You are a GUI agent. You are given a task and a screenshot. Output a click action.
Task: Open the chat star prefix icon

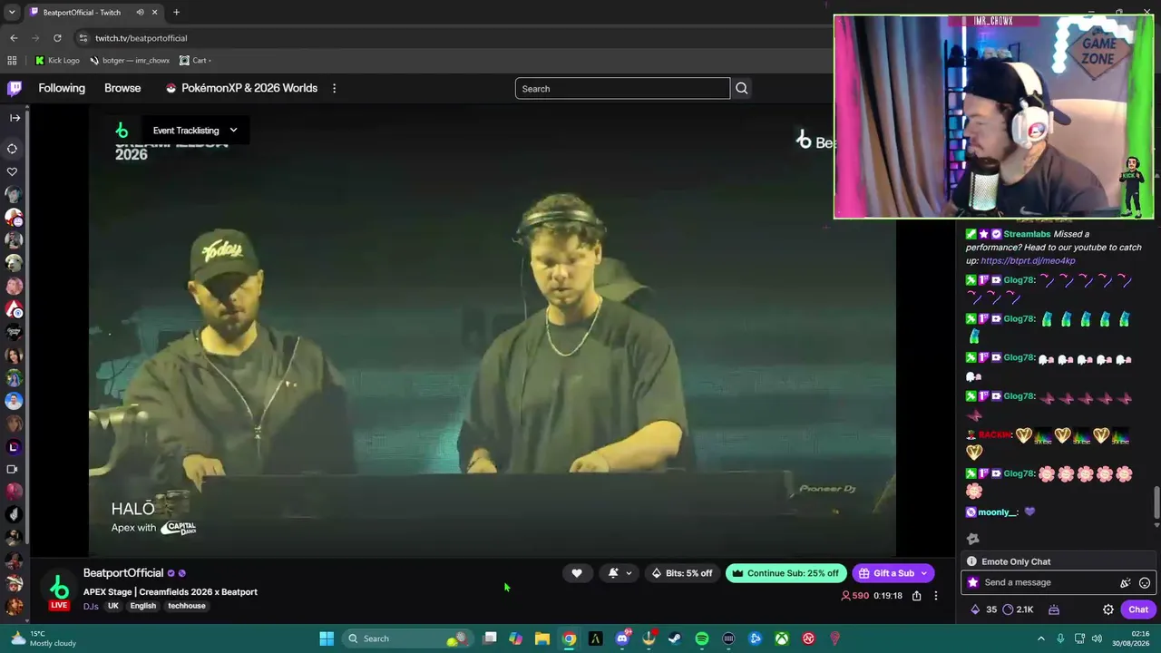973,582
